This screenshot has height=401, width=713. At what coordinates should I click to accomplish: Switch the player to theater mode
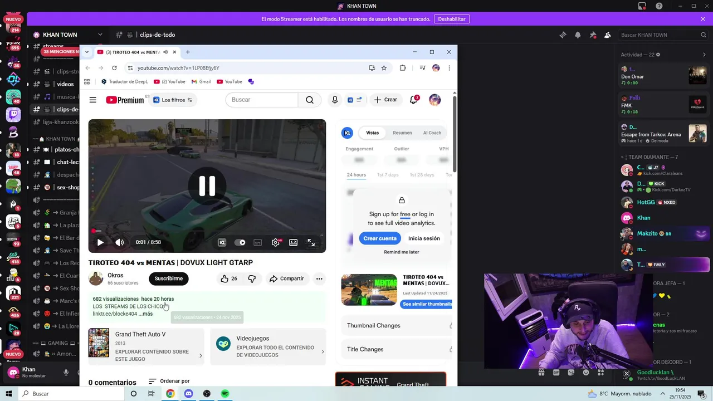[294, 242]
